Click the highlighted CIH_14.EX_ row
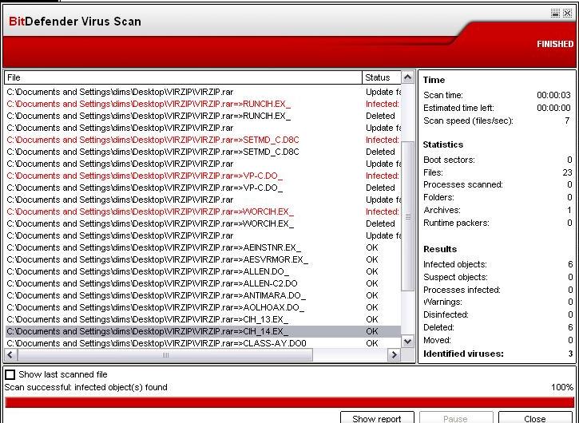 [203, 331]
